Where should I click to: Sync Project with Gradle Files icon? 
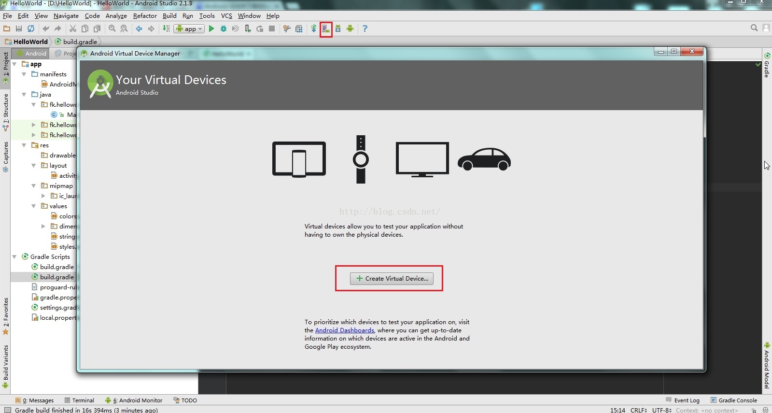click(x=314, y=28)
